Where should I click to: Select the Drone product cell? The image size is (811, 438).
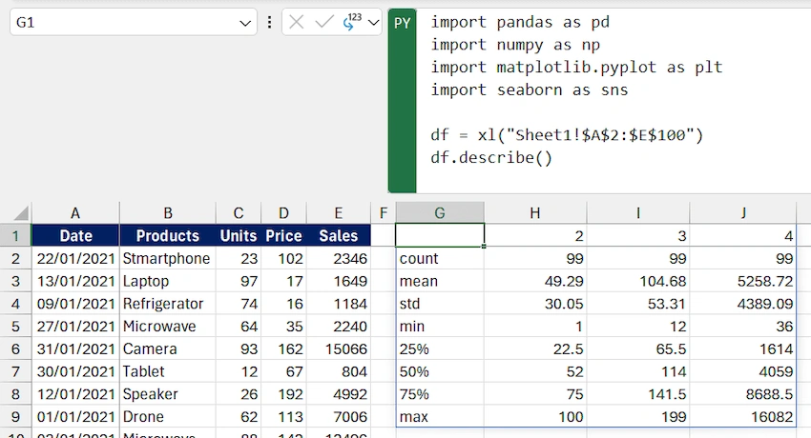pos(168,416)
